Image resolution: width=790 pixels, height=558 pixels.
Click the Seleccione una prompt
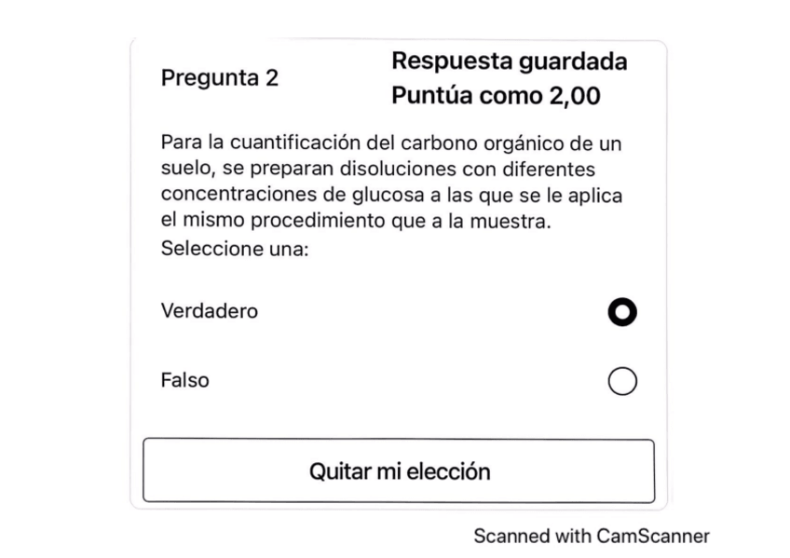click(x=235, y=250)
